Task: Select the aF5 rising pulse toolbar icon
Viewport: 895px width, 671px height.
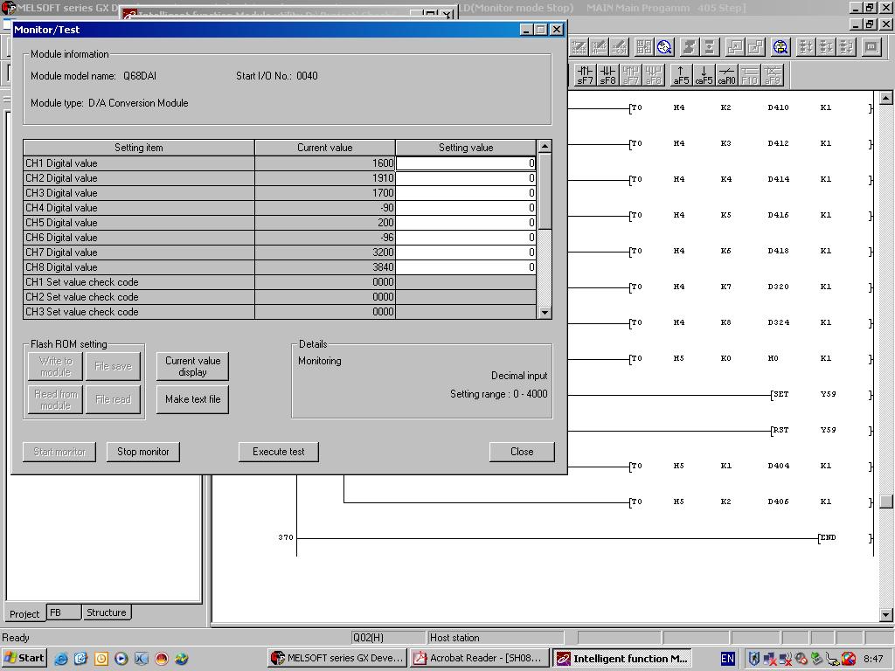Action: [x=681, y=75]
